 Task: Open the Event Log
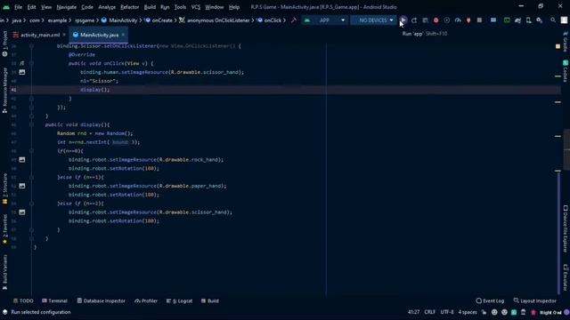[490, 300]
